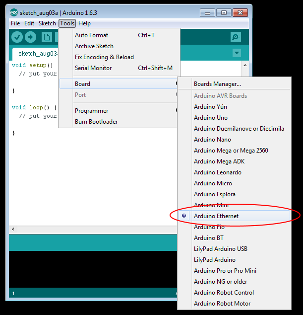Close the Arduino window
The height and width of the screenshot is (315, 303).
[240, 13]
